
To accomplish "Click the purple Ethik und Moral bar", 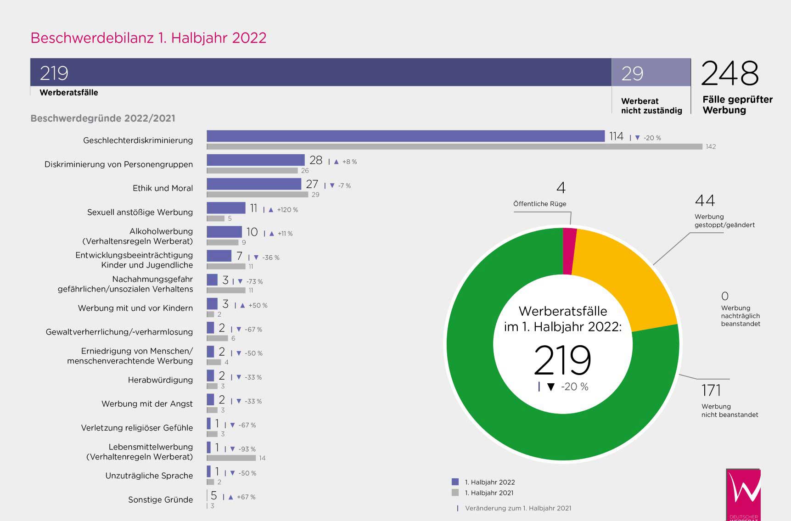I will point(254,184).
